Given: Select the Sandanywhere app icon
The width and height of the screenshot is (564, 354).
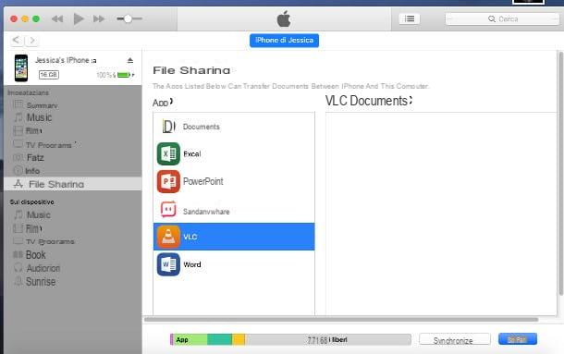Looking at the screenshot, I should [x=168, y=210].
